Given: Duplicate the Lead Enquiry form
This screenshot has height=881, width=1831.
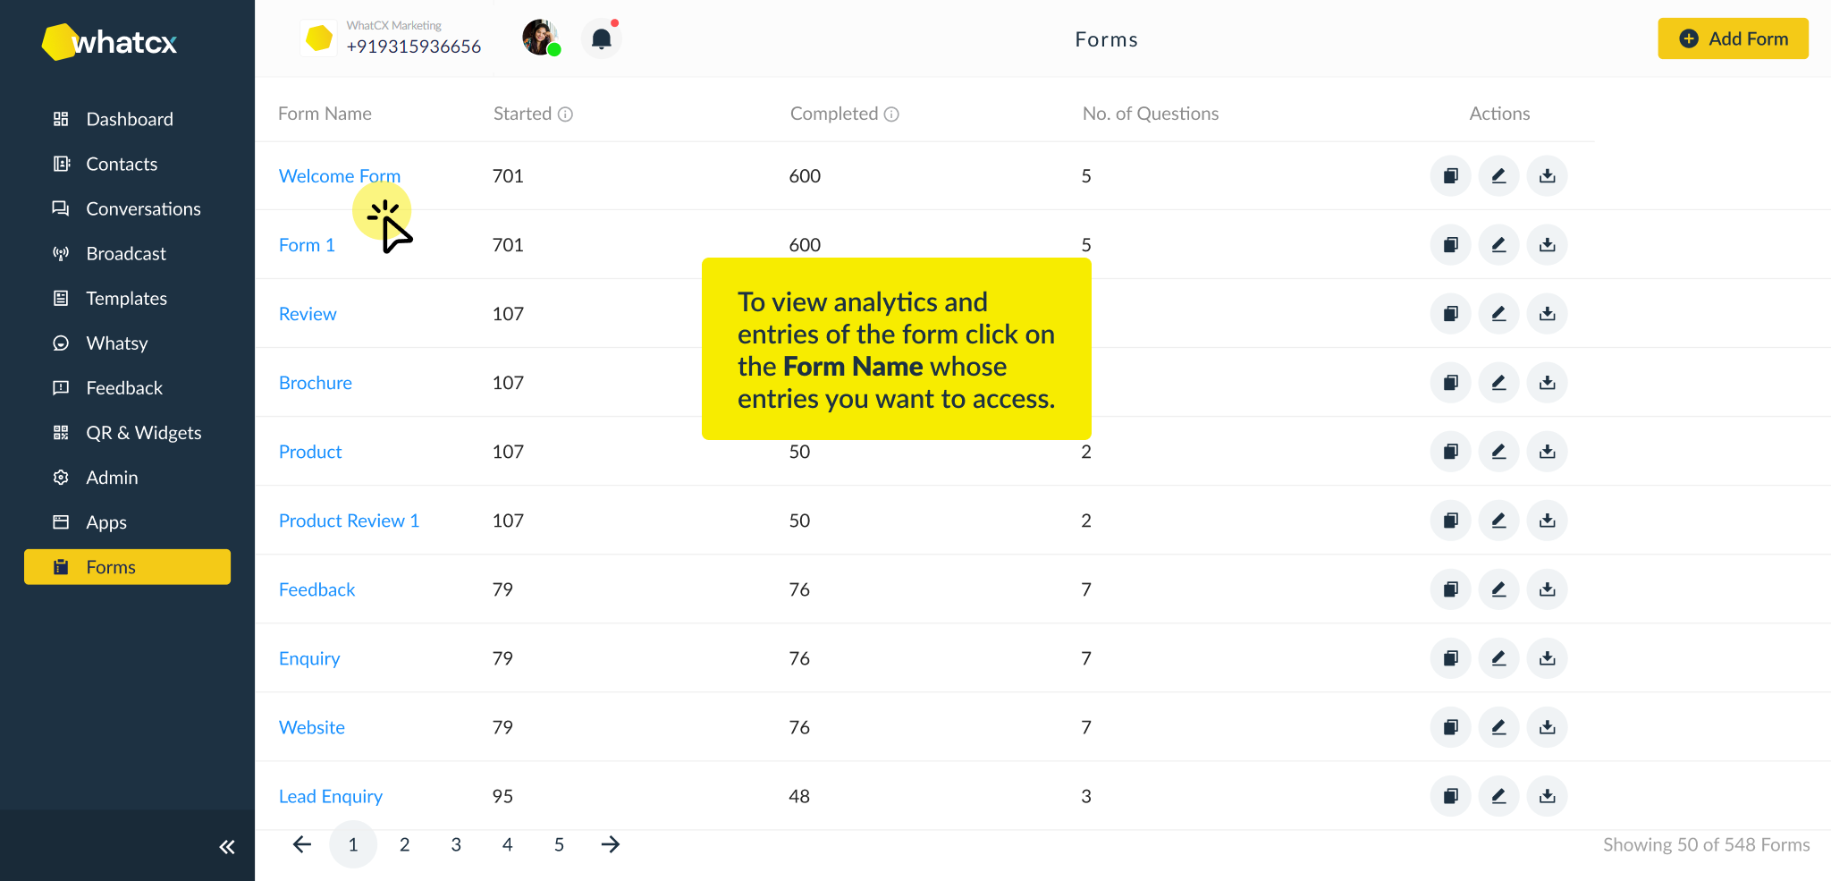Looking at the screenshot, I should coord(1450,795).
